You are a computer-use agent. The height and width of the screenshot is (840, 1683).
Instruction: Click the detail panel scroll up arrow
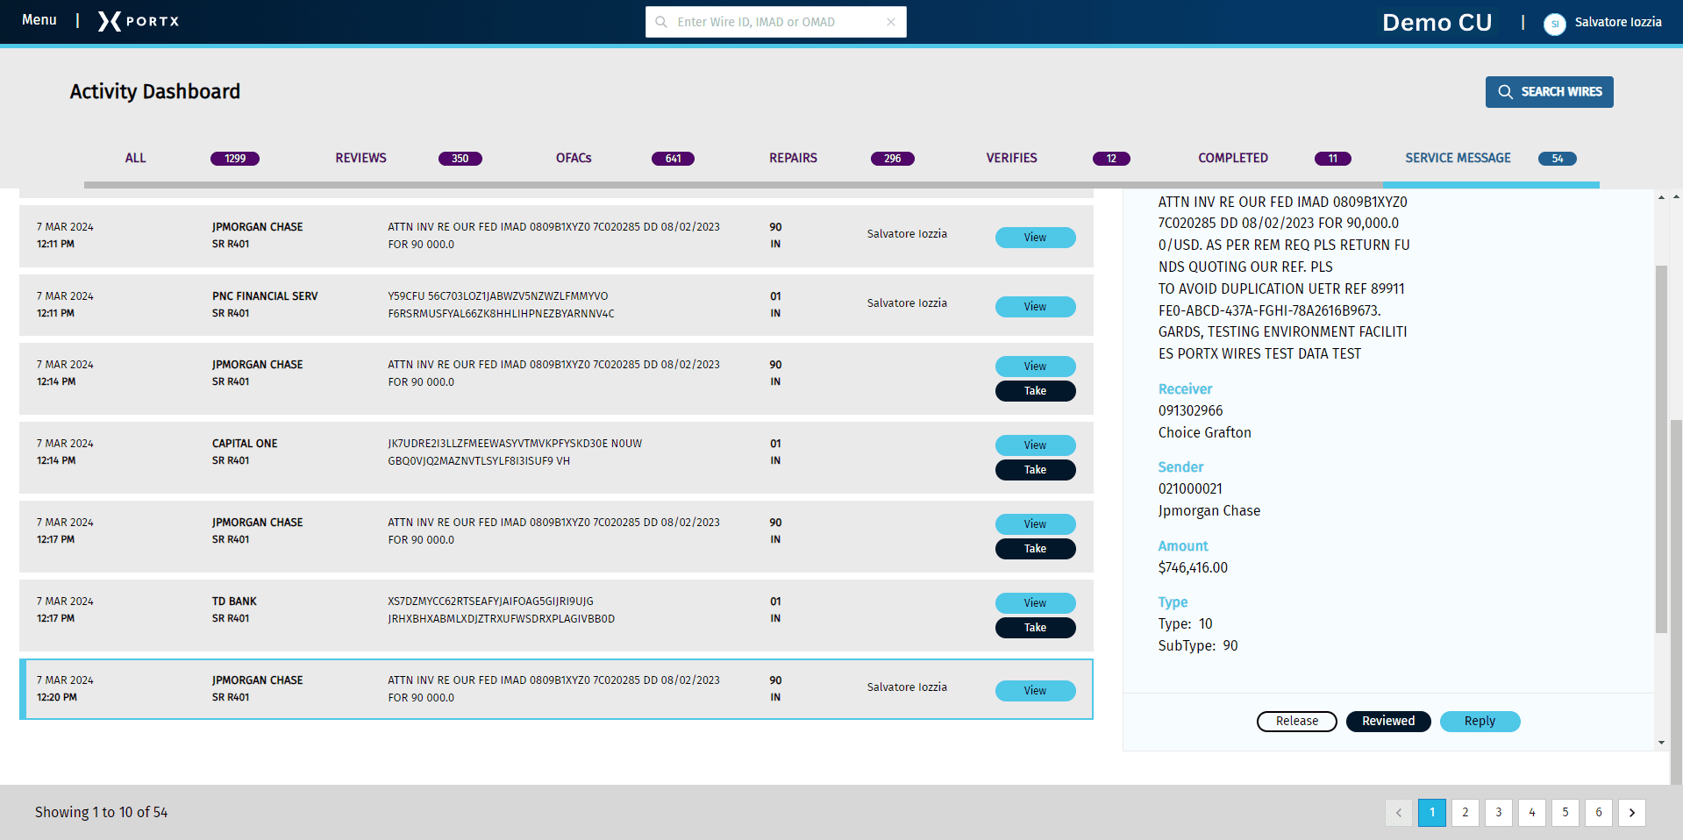click(1661, 197)
